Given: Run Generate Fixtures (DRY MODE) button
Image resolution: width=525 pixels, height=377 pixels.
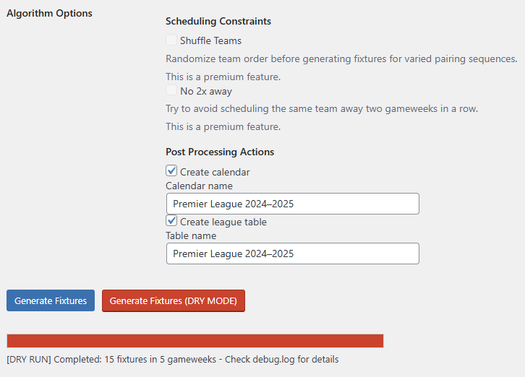Looking at the screenshot, I should (x=174, y=300).
